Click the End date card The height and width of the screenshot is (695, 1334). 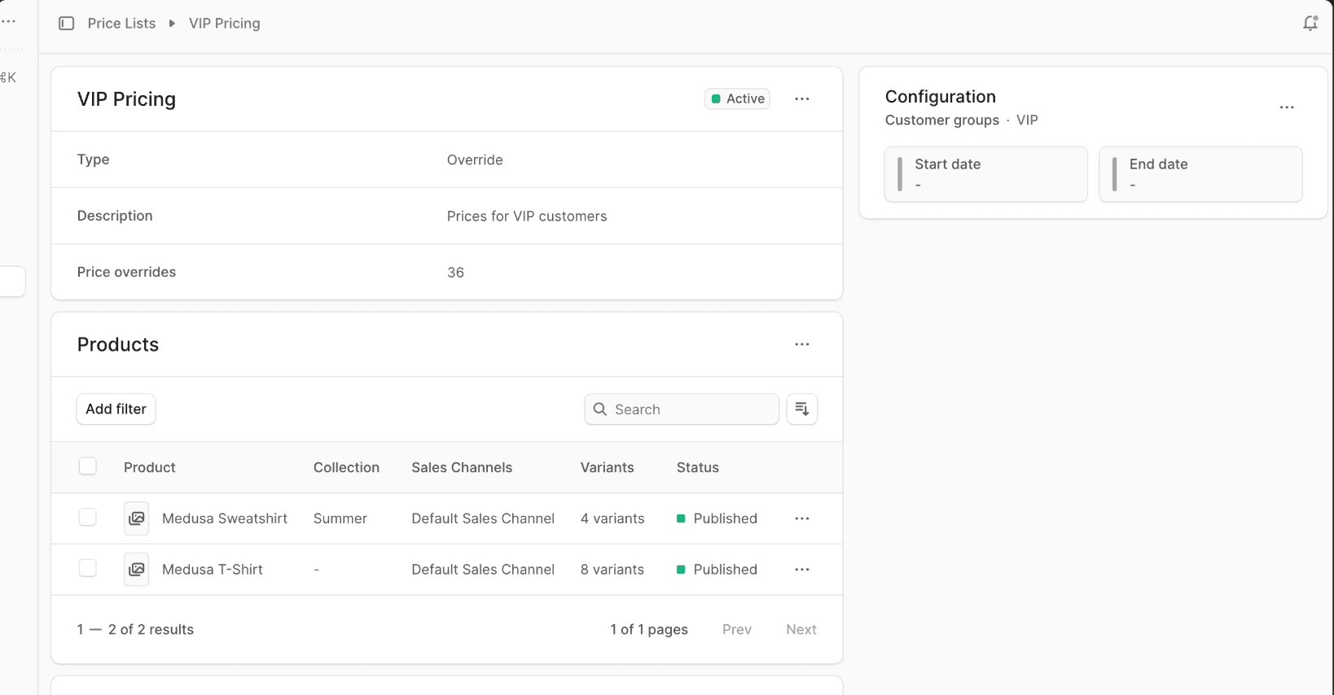tap(1200, 174)
